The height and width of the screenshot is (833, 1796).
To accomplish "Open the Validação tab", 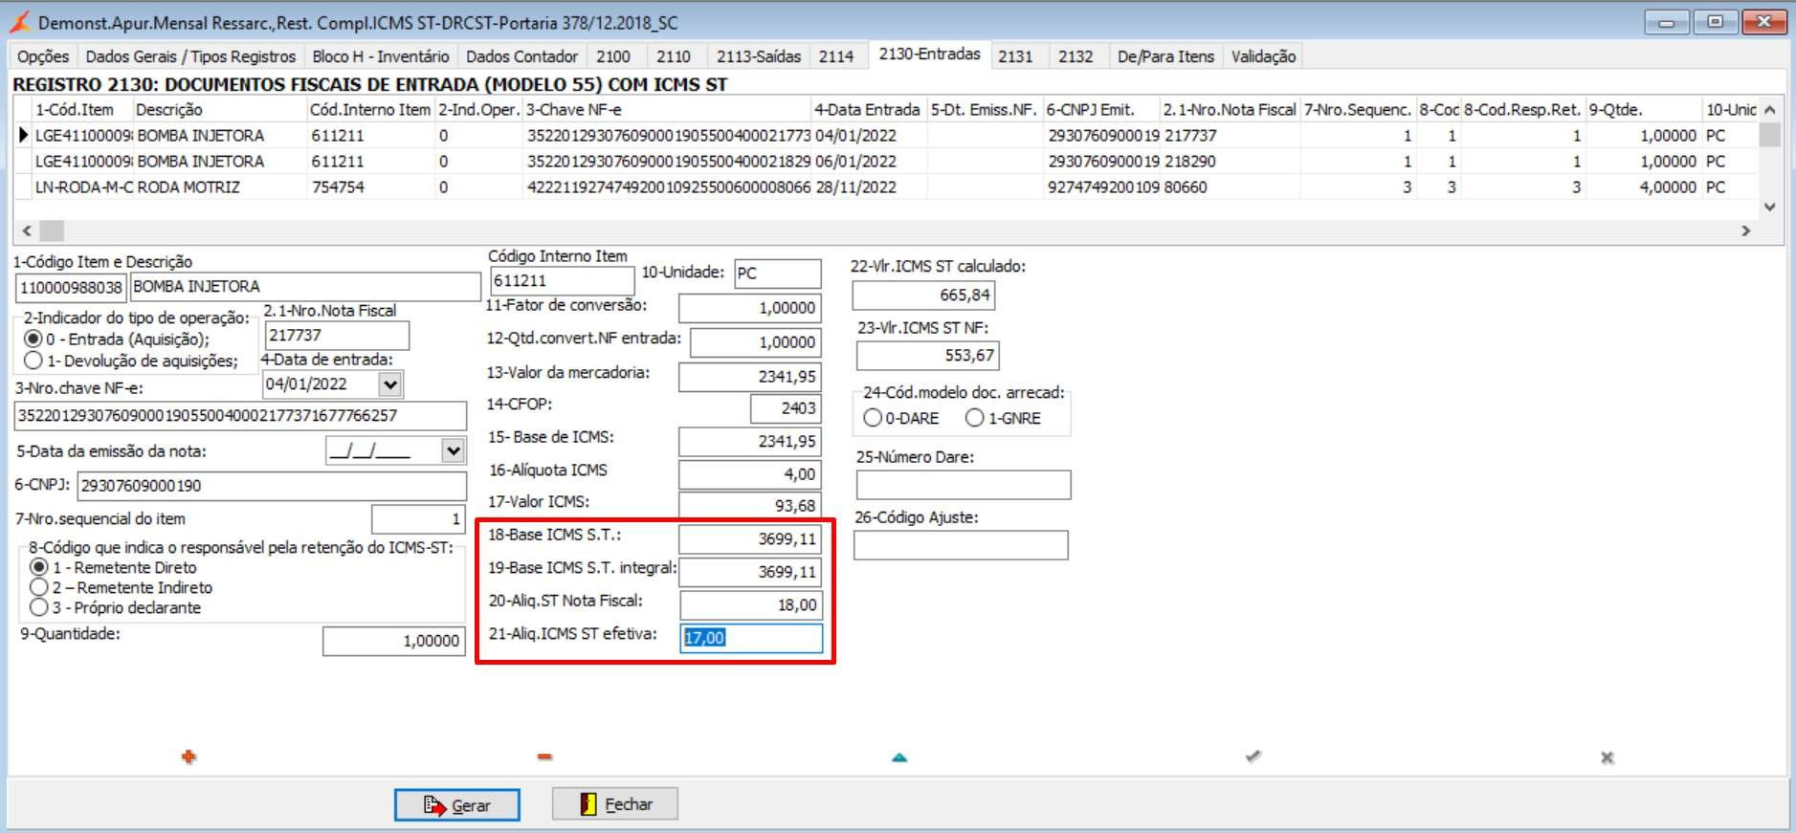I will (1263, 56).
